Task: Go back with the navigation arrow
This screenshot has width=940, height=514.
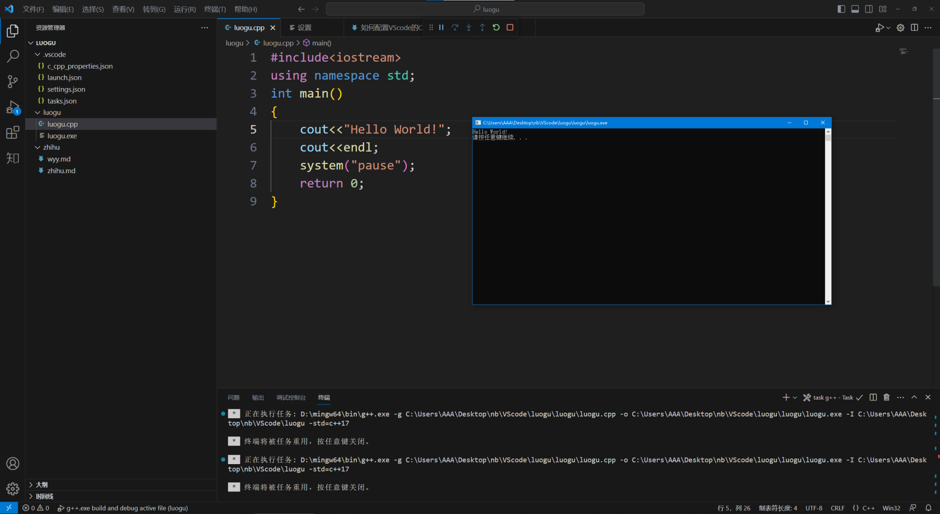Action: point(301,9)
